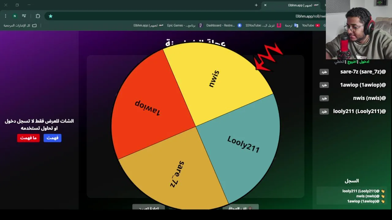Open the Epic Games bookmark
Viewport: 392px width, 220px height.
tap(185, 25)
